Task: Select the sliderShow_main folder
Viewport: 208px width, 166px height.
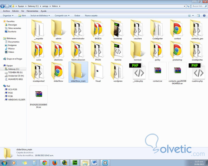Action: 78,72
